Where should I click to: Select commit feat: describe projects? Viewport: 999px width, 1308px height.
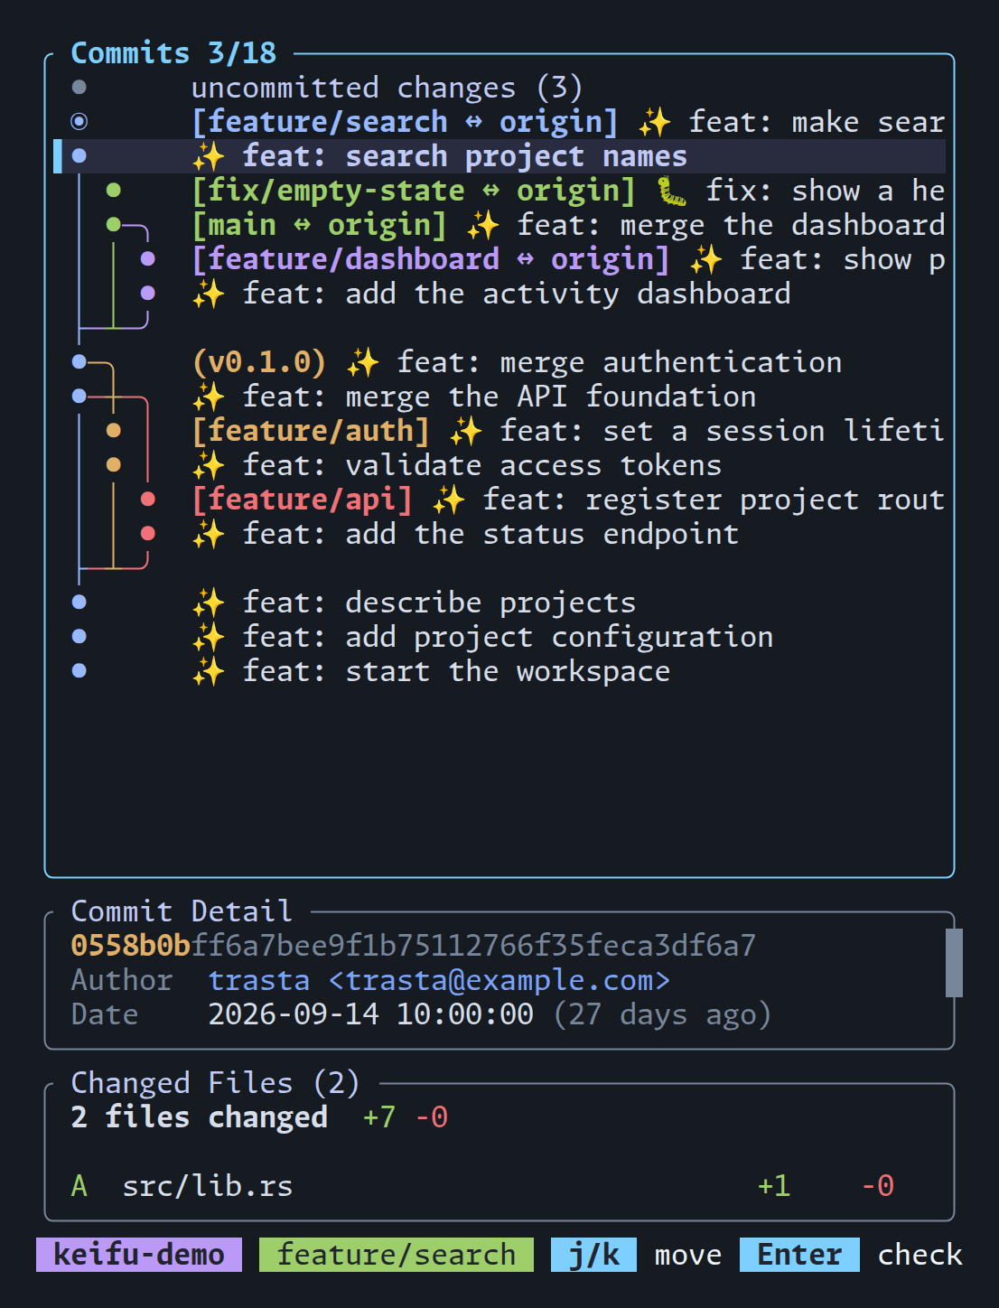tap(499, 603)
